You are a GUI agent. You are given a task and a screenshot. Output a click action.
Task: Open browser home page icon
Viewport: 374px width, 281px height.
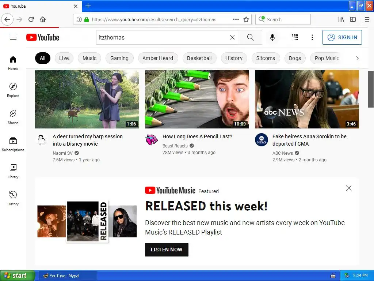click(43, 19)
